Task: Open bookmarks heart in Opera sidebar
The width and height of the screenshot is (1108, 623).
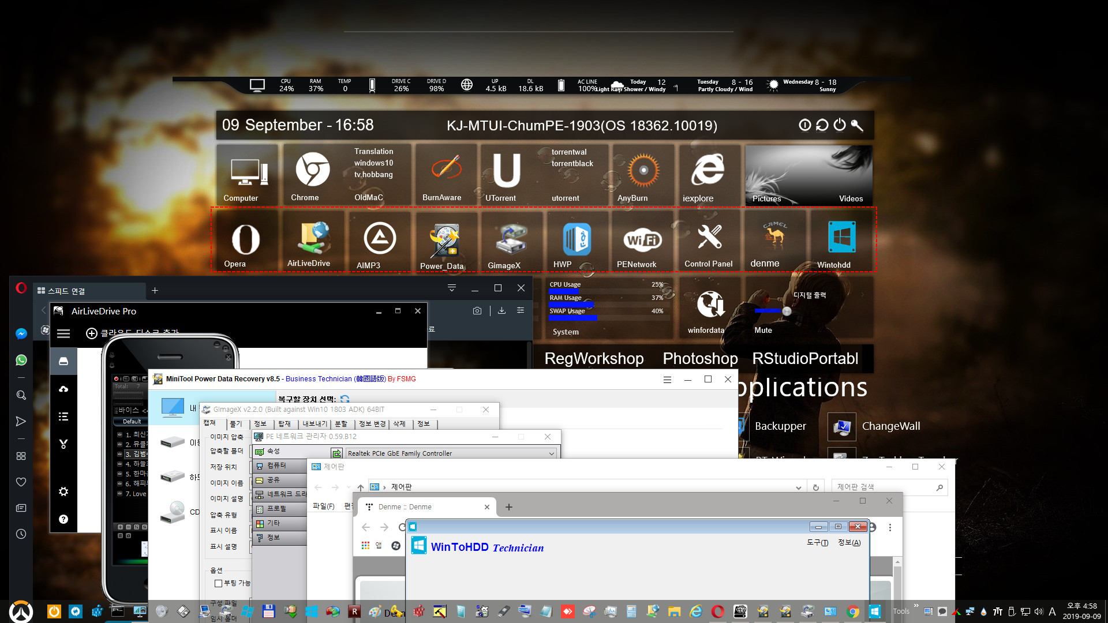Action: 21,482
